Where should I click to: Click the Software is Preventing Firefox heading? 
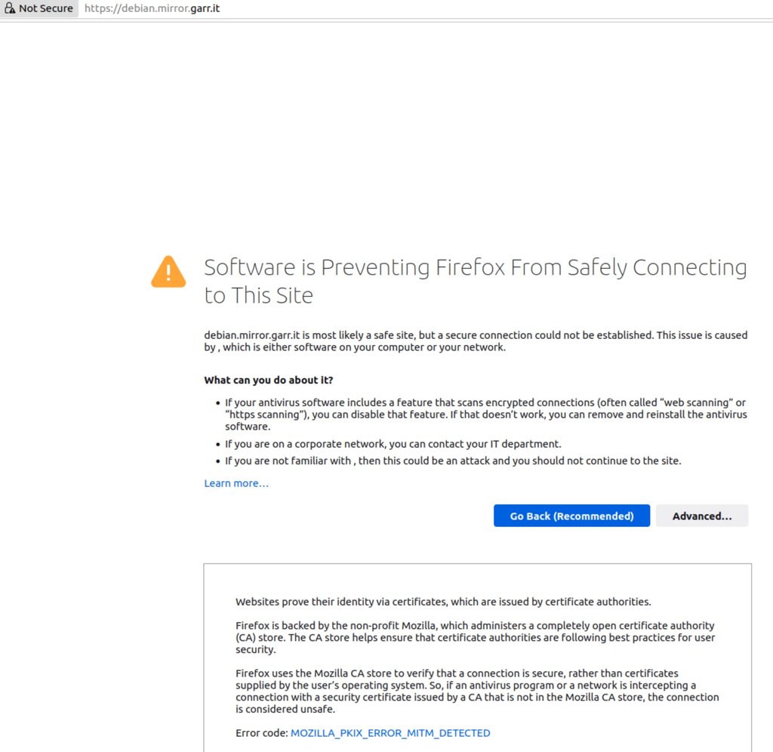(x=476, y=281)
